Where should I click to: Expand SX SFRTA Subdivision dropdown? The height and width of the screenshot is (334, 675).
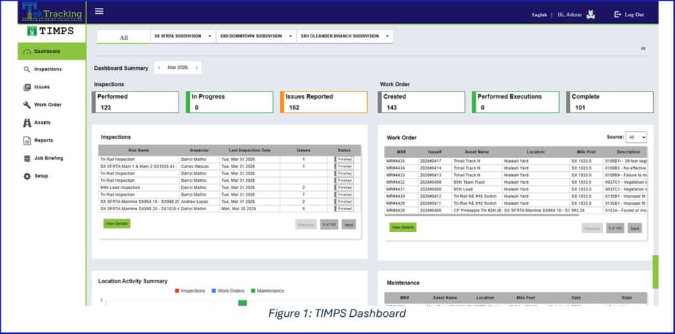tap(183, 36)
